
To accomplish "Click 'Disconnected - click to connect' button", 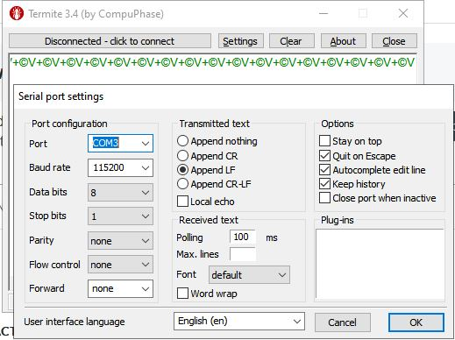I will (110, 41).
